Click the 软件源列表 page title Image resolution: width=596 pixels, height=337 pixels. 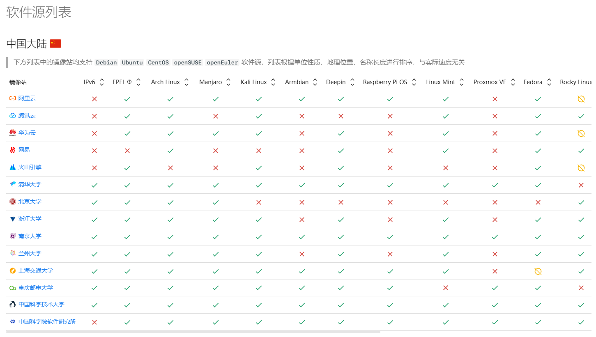[39, 12]
